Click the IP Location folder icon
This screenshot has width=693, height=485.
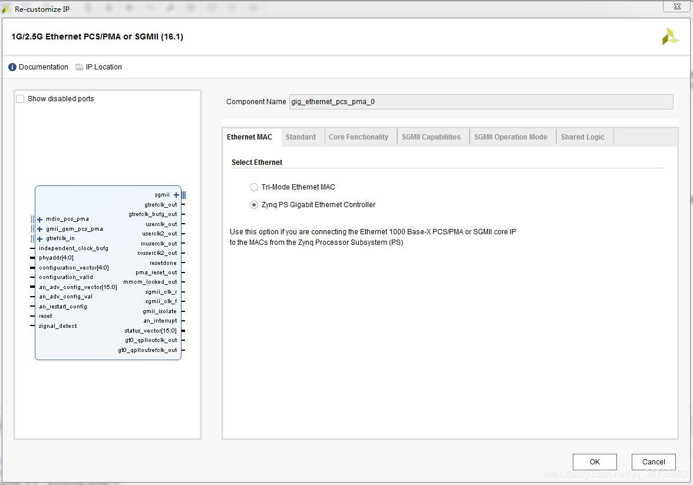79,67
